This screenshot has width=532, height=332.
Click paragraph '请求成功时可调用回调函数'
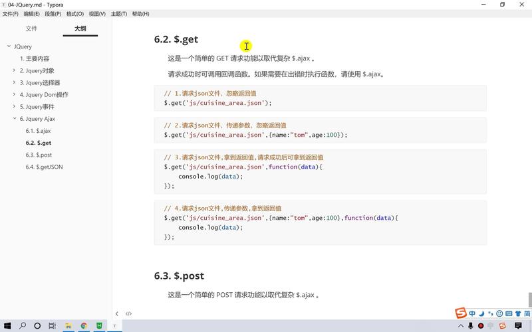coord(276,74)
